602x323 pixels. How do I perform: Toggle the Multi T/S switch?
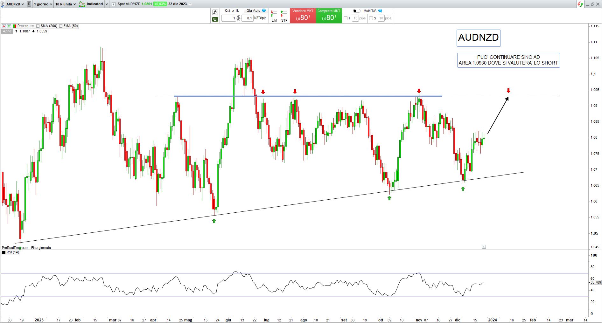tap(356, 11)
